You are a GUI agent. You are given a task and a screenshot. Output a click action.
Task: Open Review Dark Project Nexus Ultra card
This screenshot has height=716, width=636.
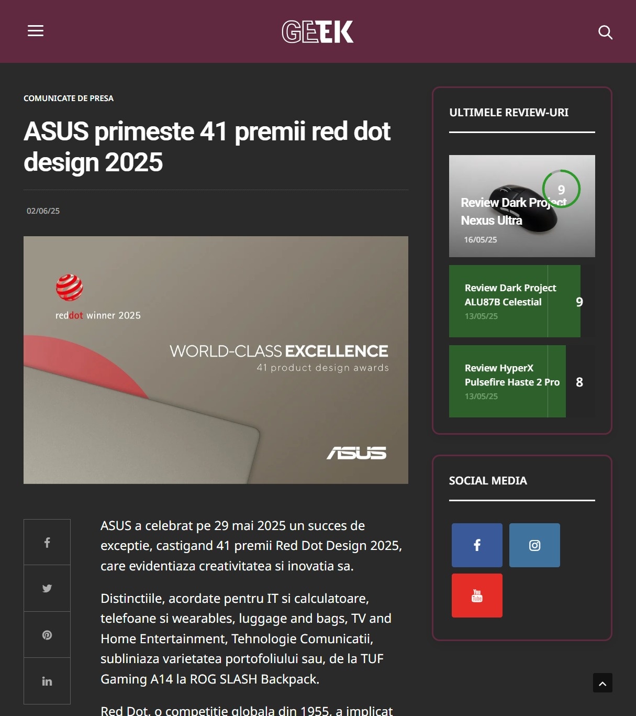522,206
